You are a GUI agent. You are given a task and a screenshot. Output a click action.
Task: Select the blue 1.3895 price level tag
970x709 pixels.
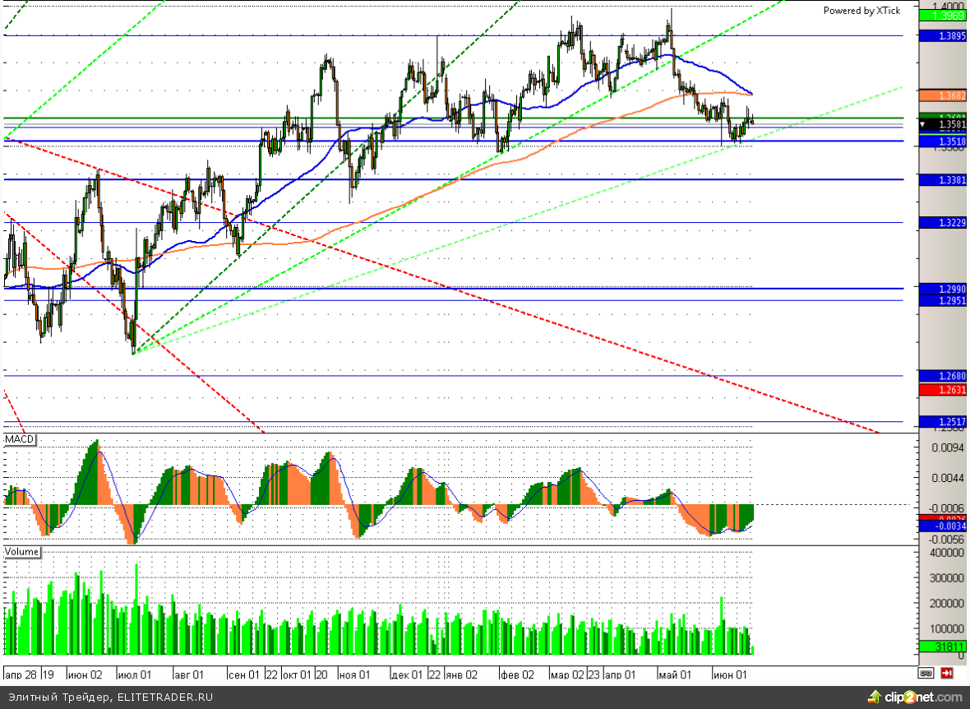[x=943, y=36]
